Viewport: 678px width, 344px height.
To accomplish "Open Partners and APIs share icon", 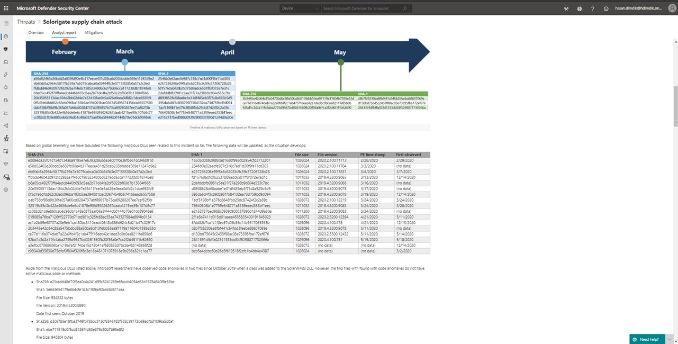I will coord(6,125).
